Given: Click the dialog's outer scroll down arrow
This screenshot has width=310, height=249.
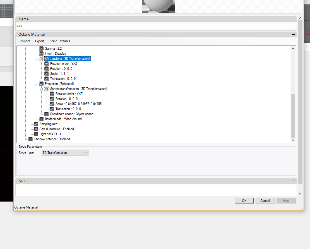Looking at the screenshot, I should pos(300,194).
